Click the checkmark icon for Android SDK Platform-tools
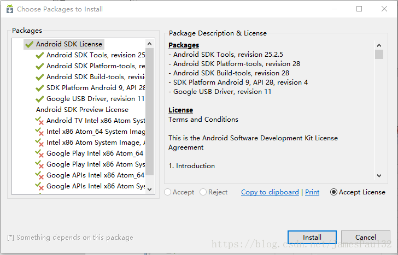398x255 pixels. [39, 66]
